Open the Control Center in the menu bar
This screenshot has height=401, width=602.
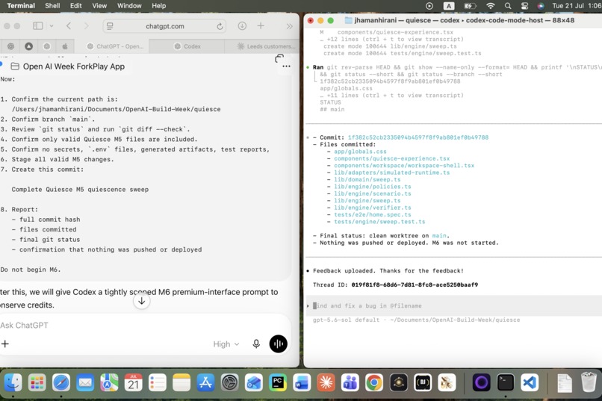click(x=524, y=6)
